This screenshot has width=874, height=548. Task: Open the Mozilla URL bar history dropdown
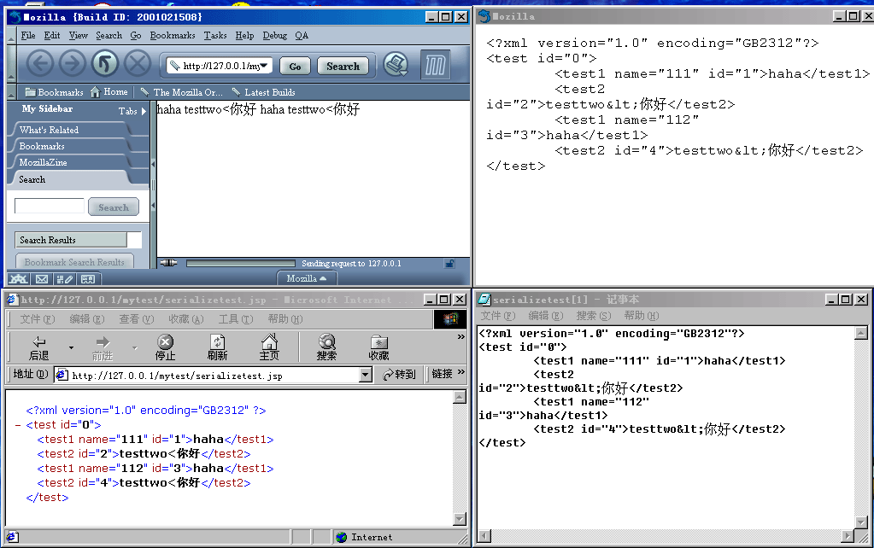click(264, 66)
